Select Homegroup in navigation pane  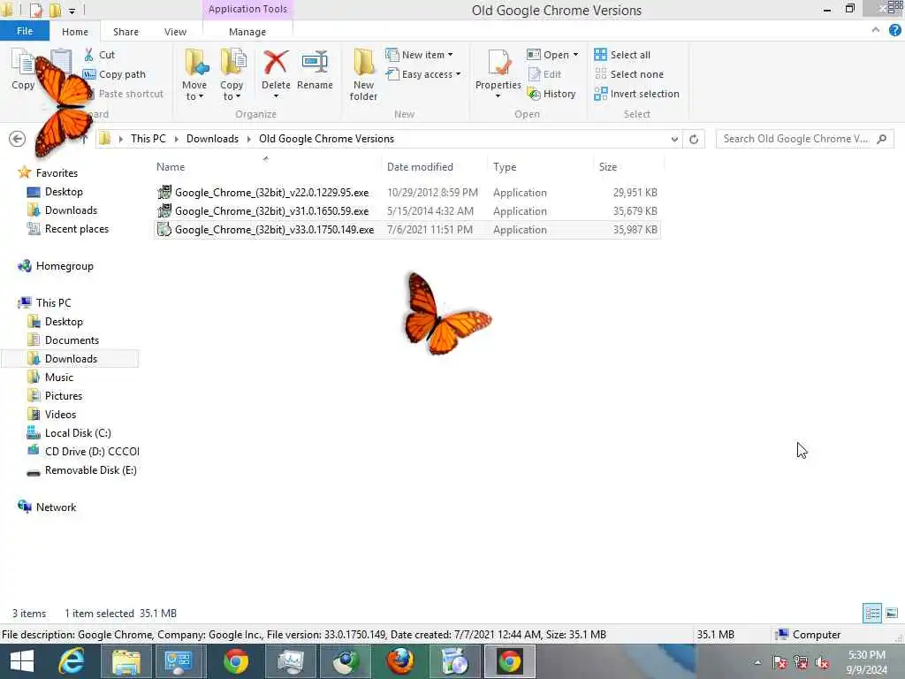click(x=64, y=266)
